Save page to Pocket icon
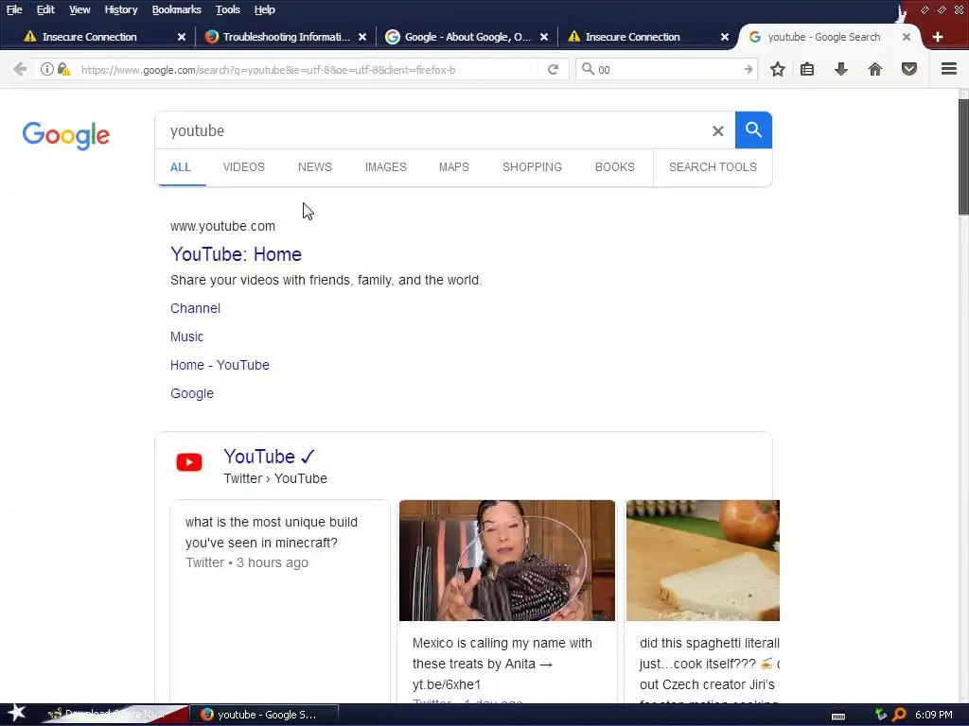The image size is (969, 726). (909, 69)
